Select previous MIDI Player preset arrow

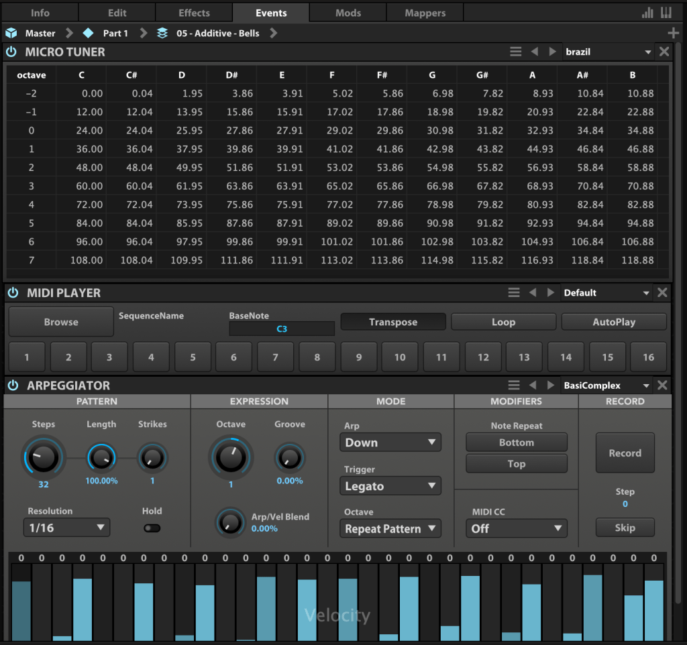click(533, 292)
